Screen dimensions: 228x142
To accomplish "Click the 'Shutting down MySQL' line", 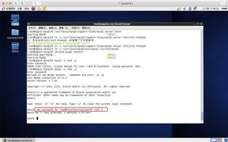I will (x=41, y=54).
